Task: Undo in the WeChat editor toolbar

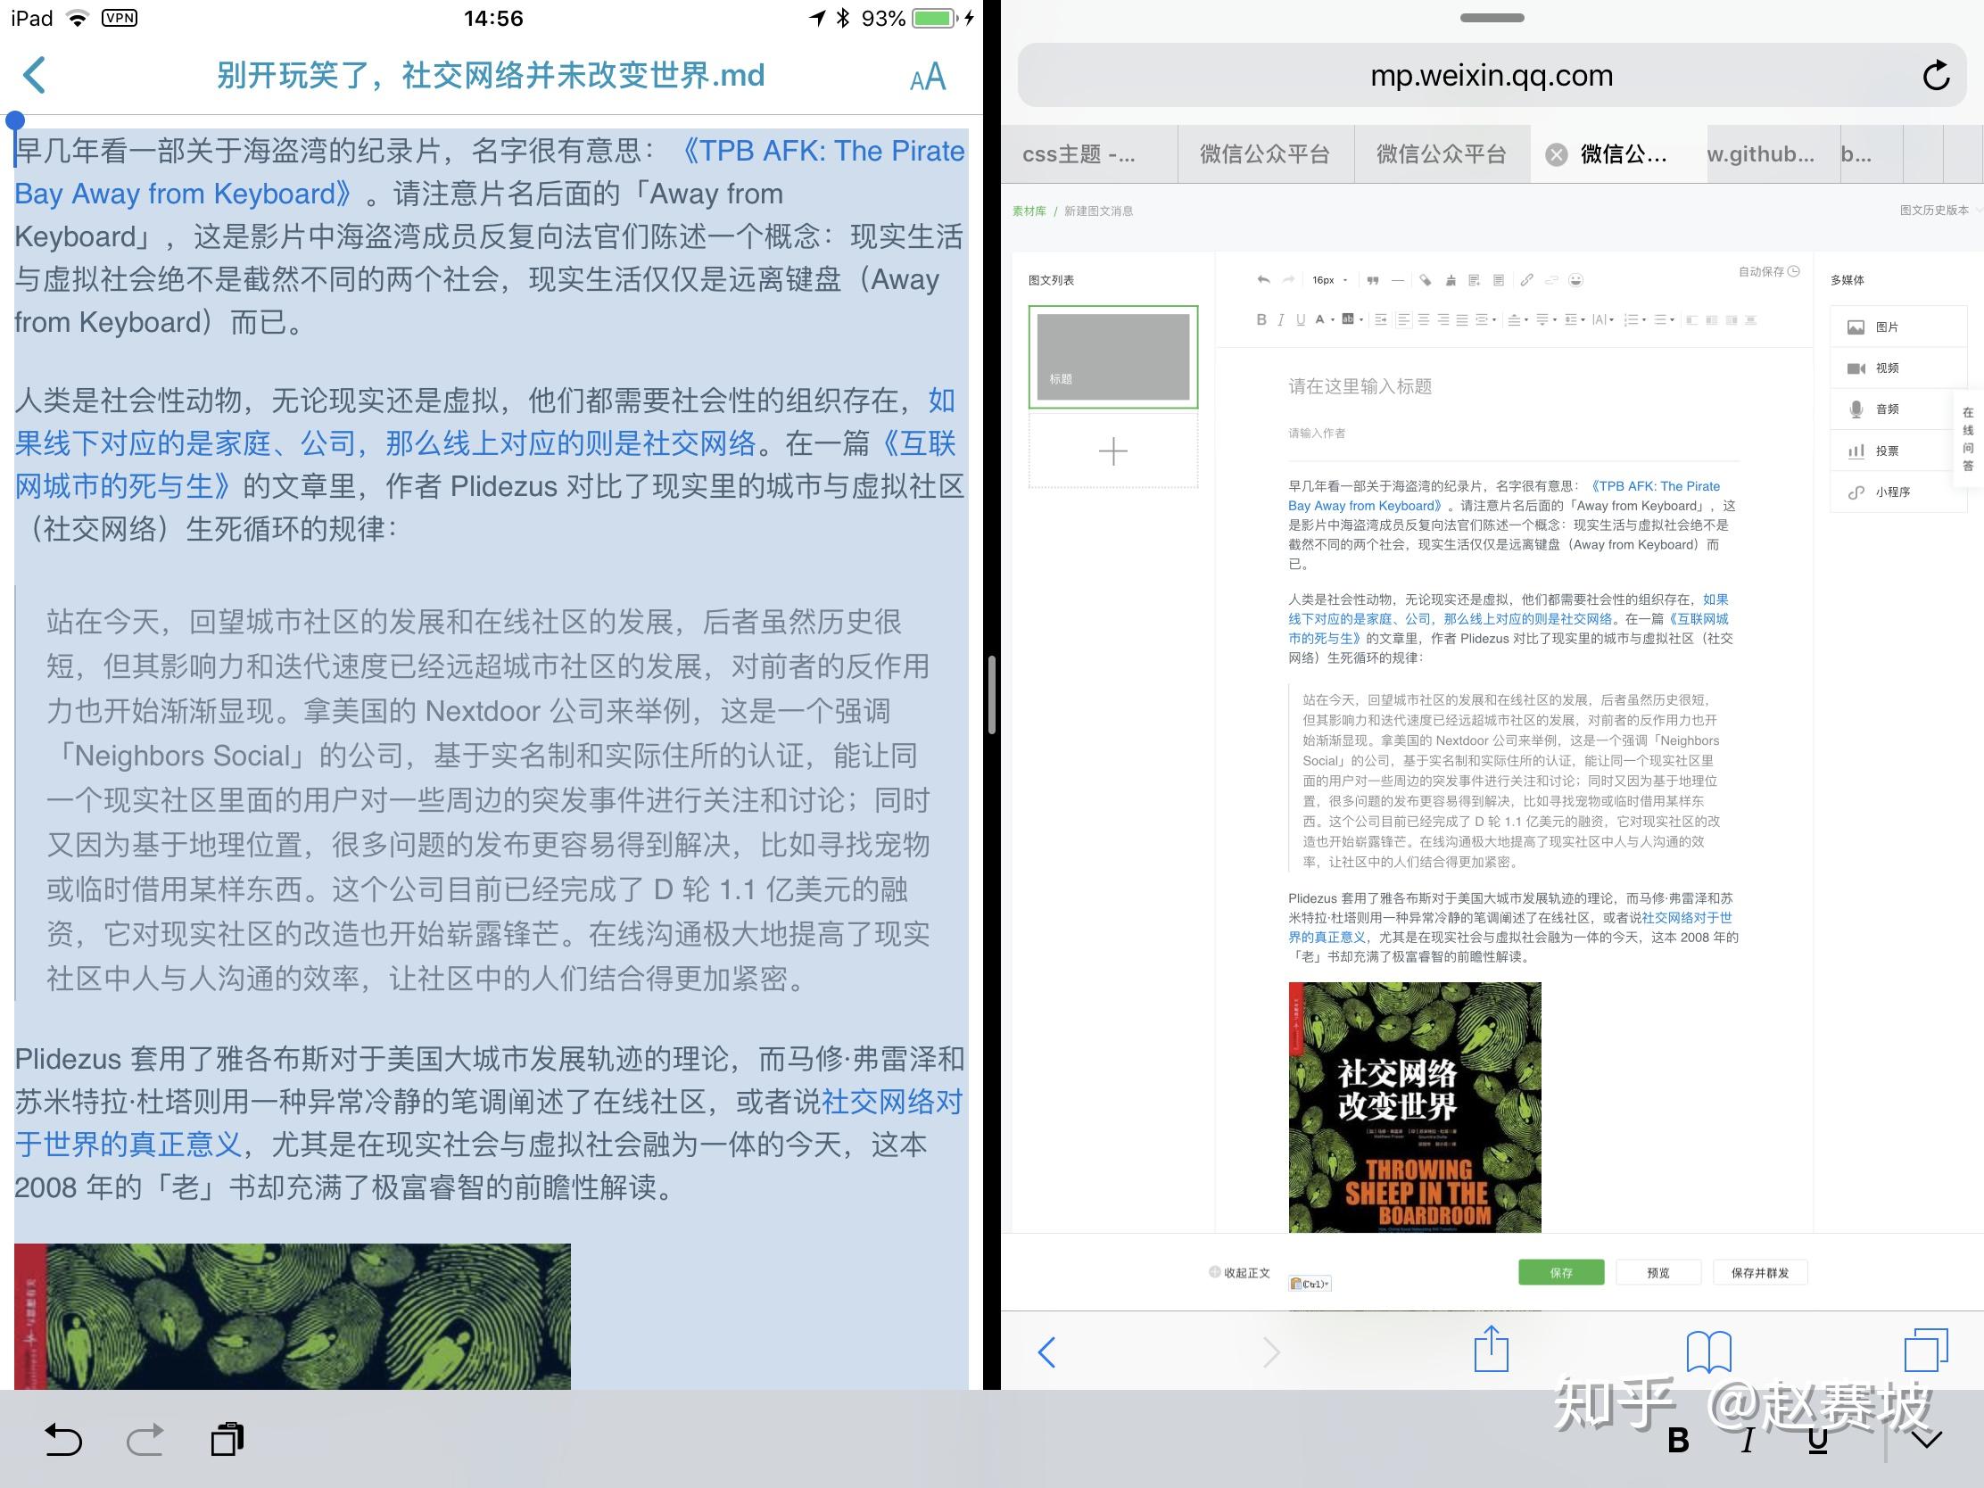Action: tap(1264, 280)
